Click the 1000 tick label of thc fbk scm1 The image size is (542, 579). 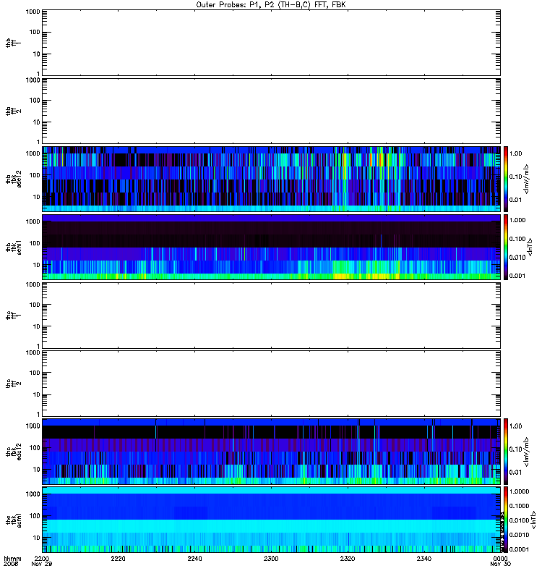(33, 494)
